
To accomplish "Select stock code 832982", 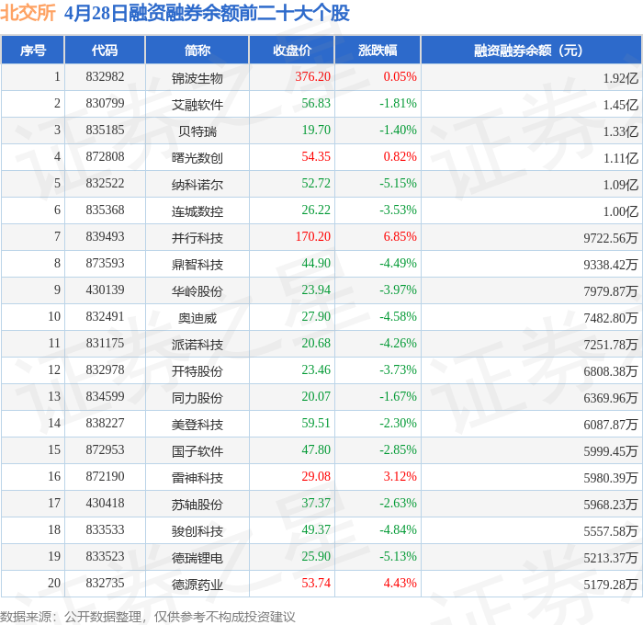I will [105, 76].
